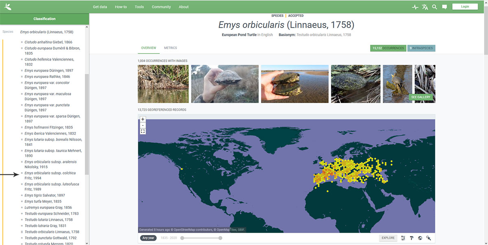Open map filter sliders settings icon

403,238
